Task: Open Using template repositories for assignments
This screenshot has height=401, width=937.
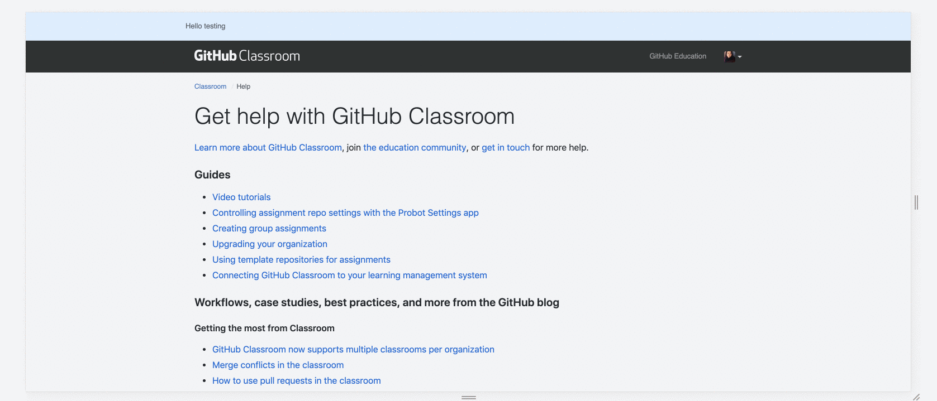Action: [301, 260]
